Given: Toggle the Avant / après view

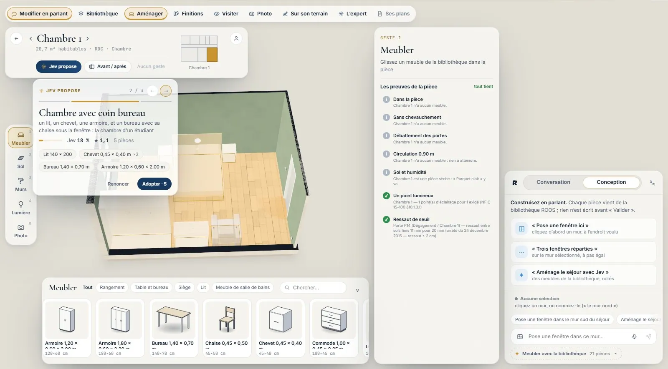Looking at the screenshot, I should (x=108, y=67).
